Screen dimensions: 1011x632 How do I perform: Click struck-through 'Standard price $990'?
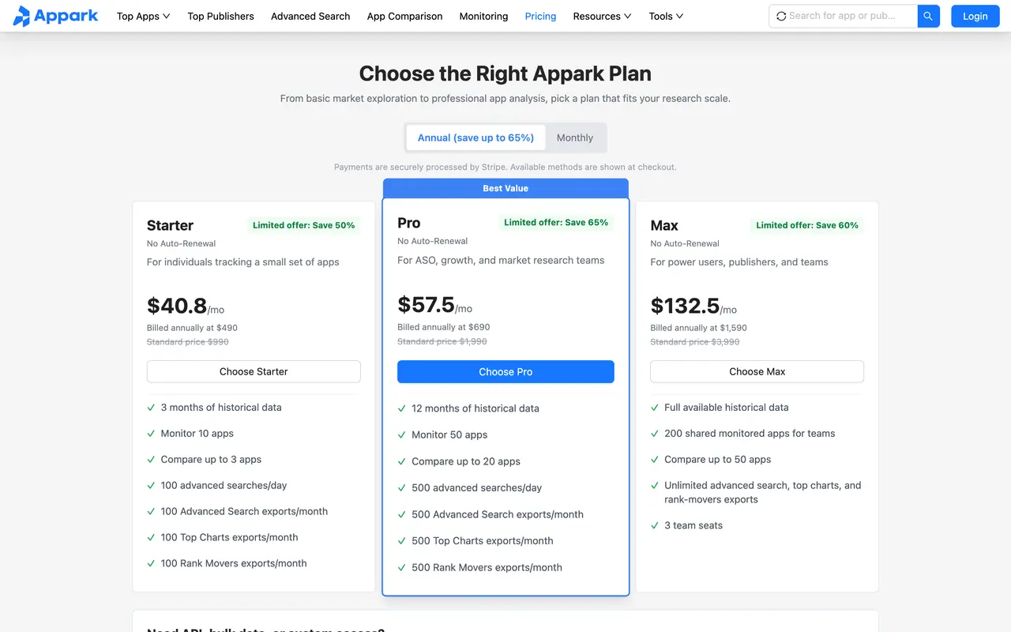tap(188, 342)
